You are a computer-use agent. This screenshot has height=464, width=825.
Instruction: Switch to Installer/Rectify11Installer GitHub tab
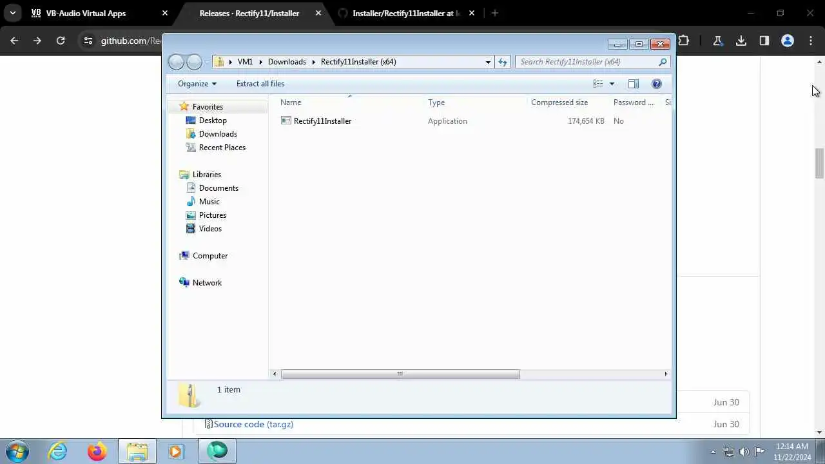point(406,13)
